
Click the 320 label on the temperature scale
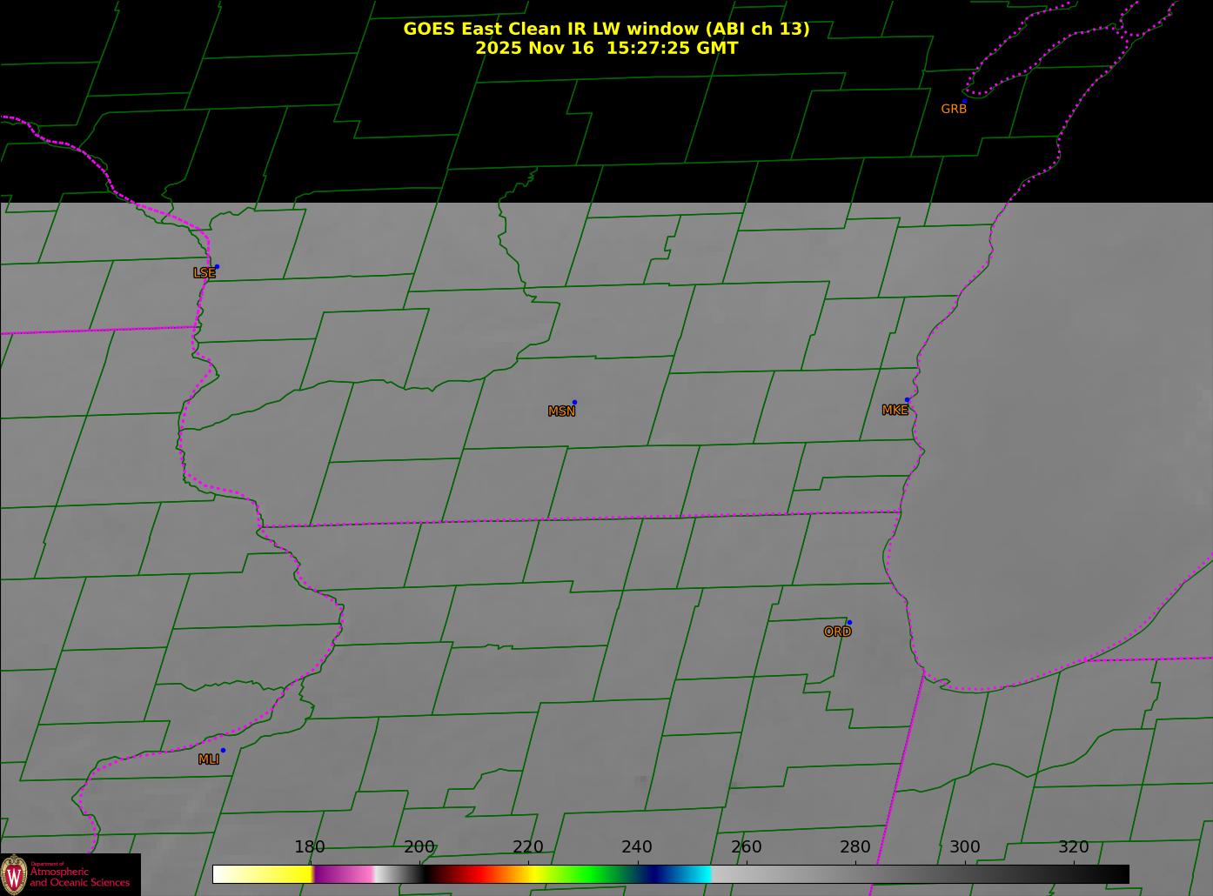[x=1073, y=846]
